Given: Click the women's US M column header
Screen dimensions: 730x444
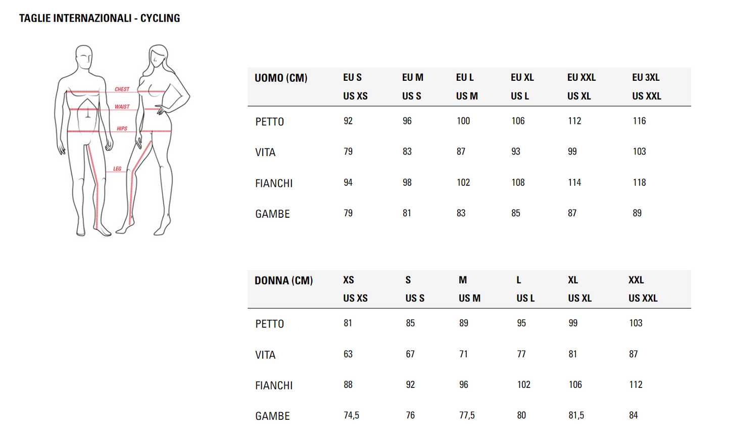Looking at the screenshot, I should coord(469,299).
